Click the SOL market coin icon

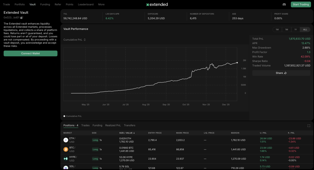point(66,168)
